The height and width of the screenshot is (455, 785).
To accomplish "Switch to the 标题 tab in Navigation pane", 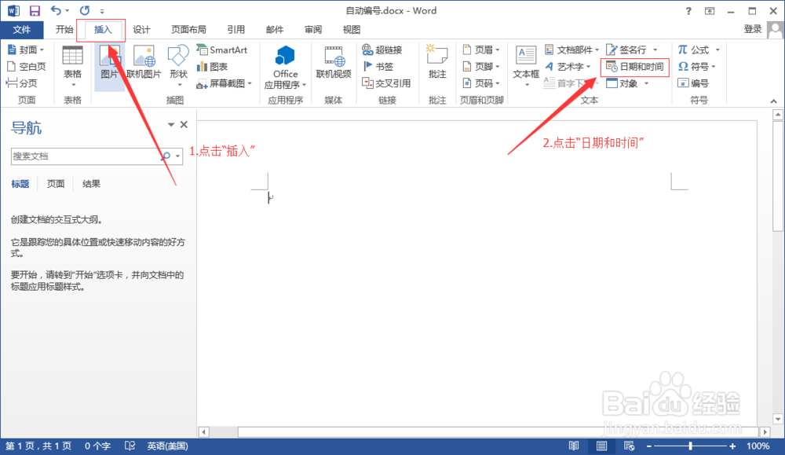I will (x=20, y=183).
